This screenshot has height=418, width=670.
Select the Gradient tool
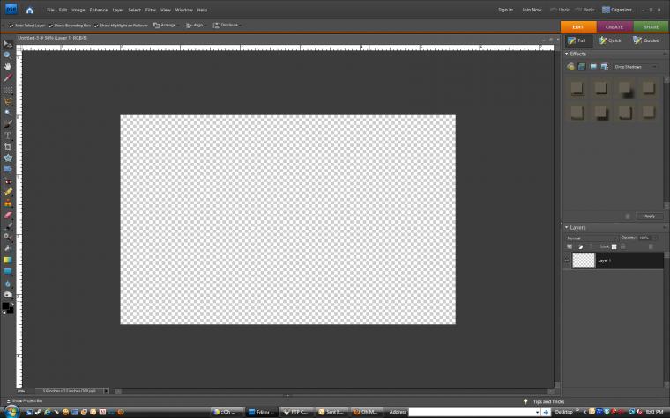7,260
